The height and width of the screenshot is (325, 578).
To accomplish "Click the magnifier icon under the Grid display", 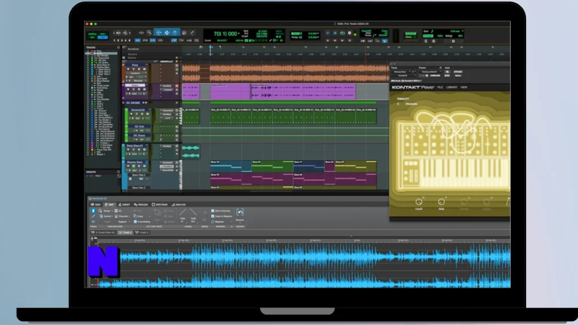I will click(426, 41).
